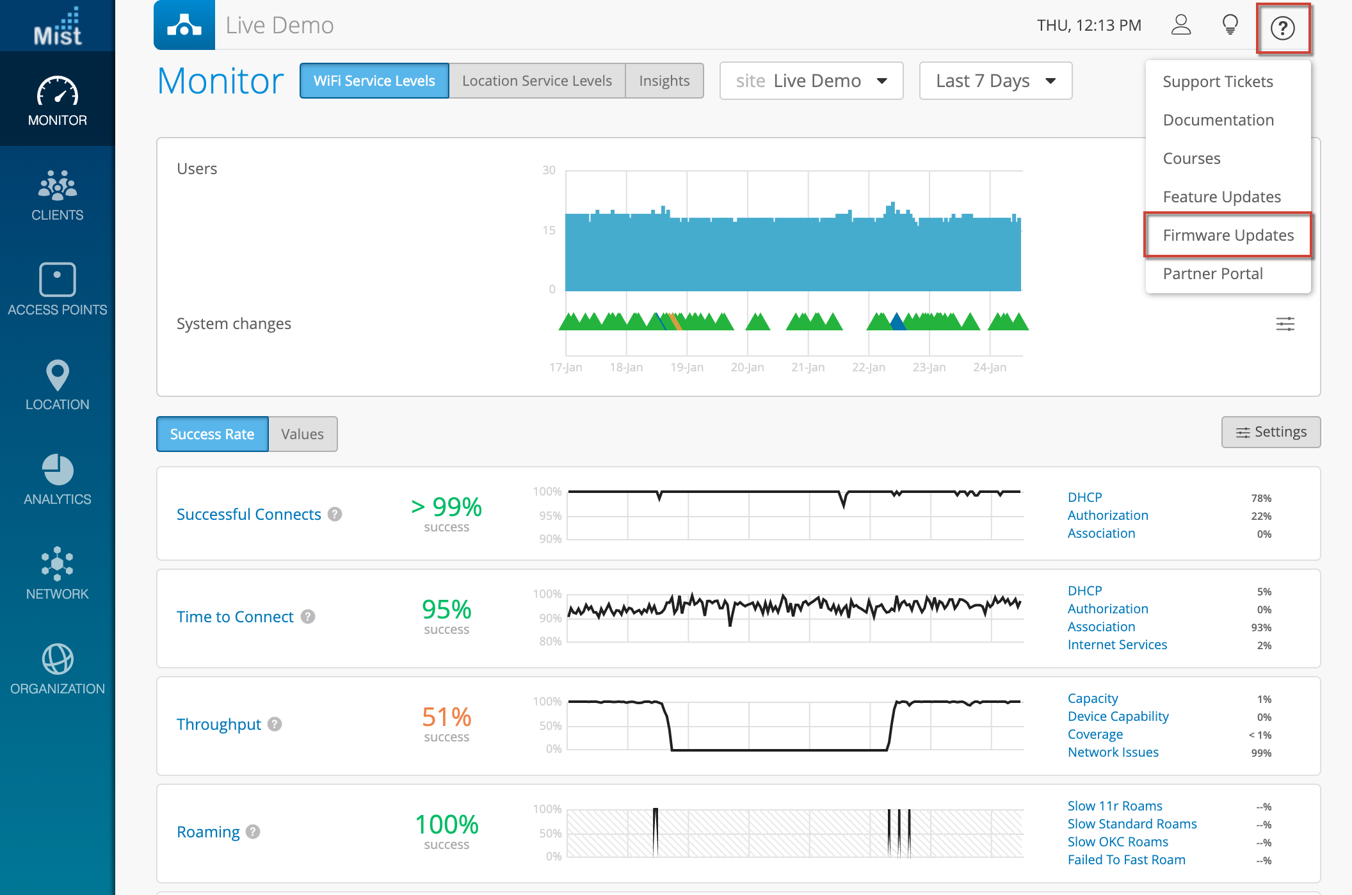This screenshot has width=1352, height=895.
Task: Open the chart filter sliders icon
Action: click(1285, 324)
